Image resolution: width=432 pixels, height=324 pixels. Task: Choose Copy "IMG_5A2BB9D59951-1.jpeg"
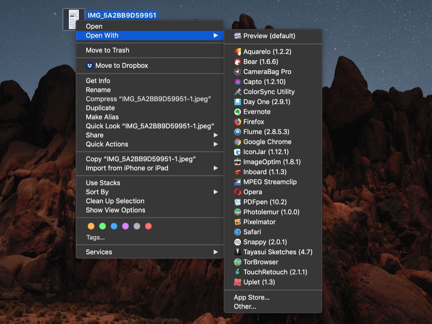pyautogui.click(x=150, y=159)
